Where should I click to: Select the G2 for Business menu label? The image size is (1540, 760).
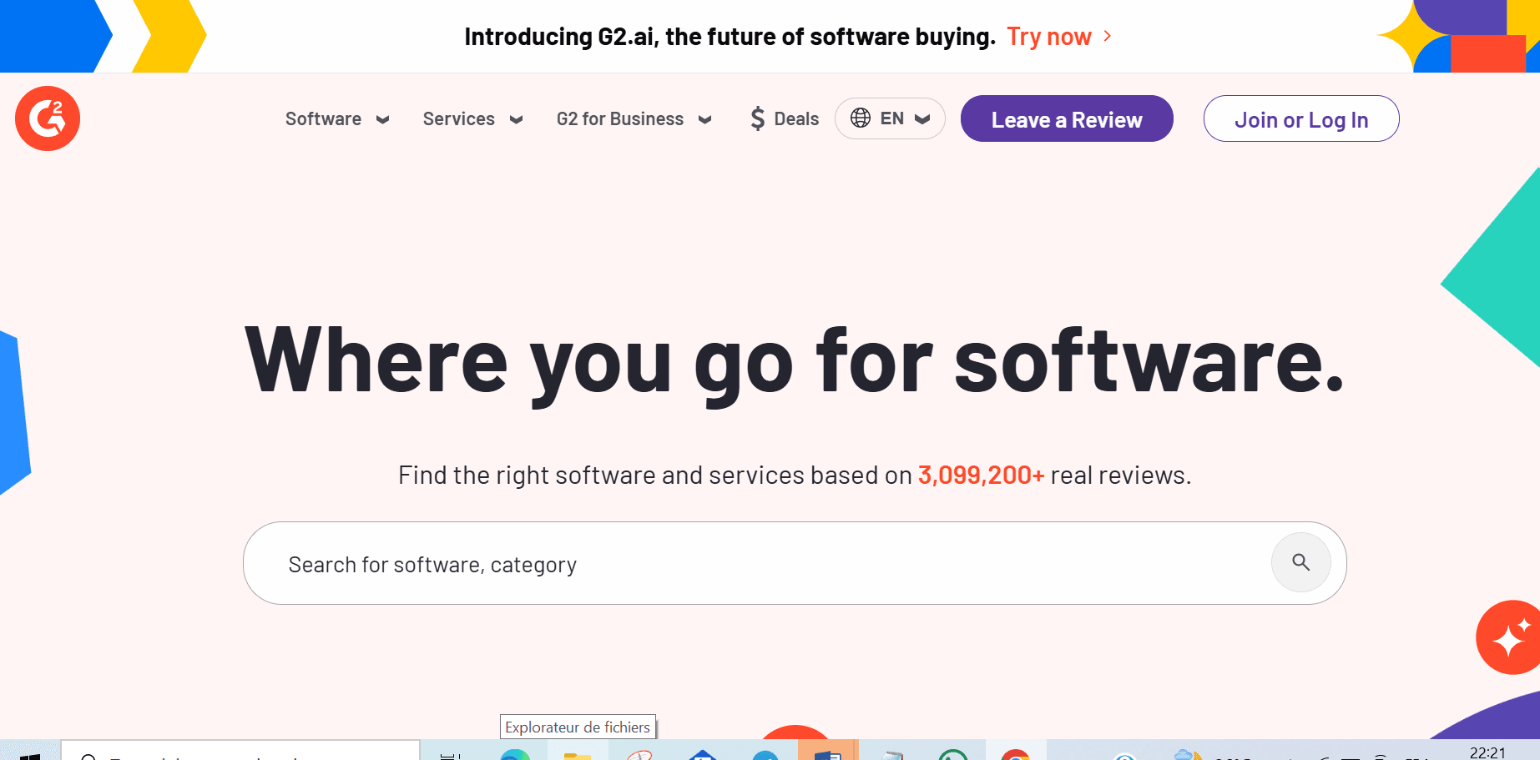pyautogui.click(x=619, y=118)
